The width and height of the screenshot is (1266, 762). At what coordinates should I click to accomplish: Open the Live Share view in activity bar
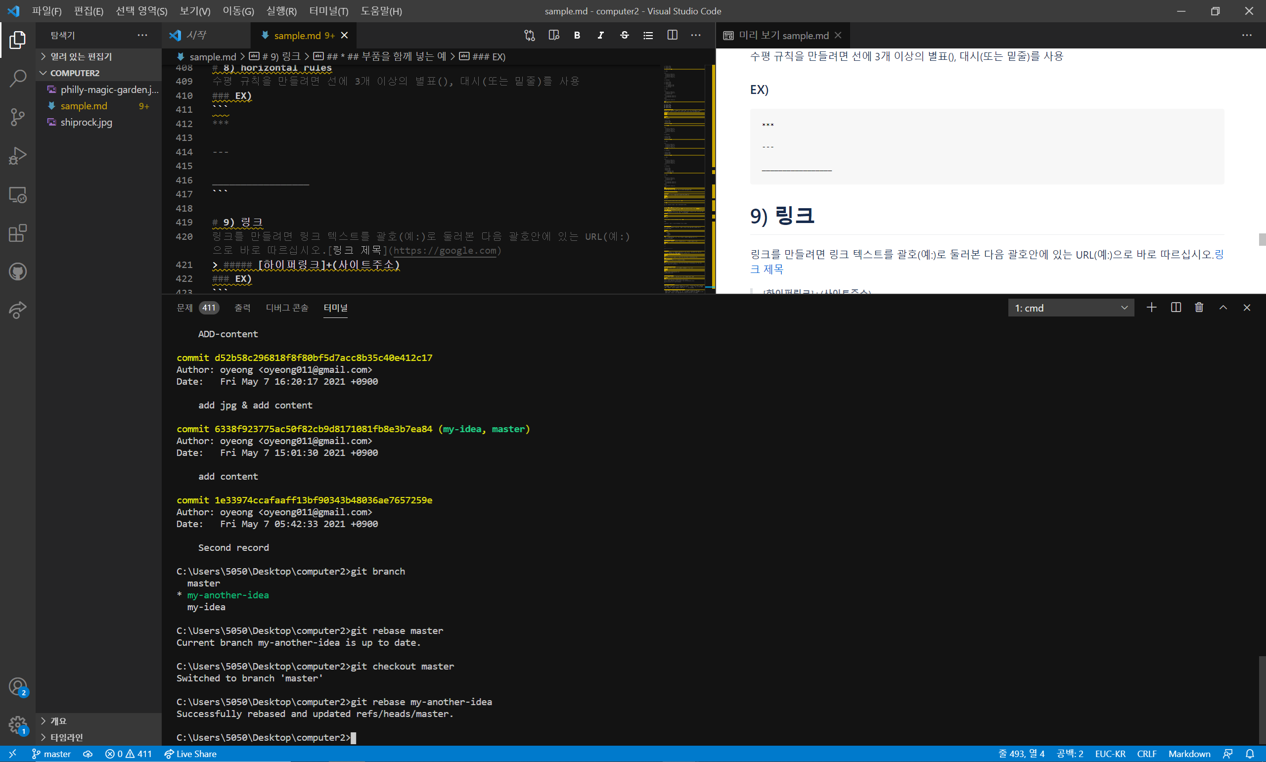(x=17, y=310)
